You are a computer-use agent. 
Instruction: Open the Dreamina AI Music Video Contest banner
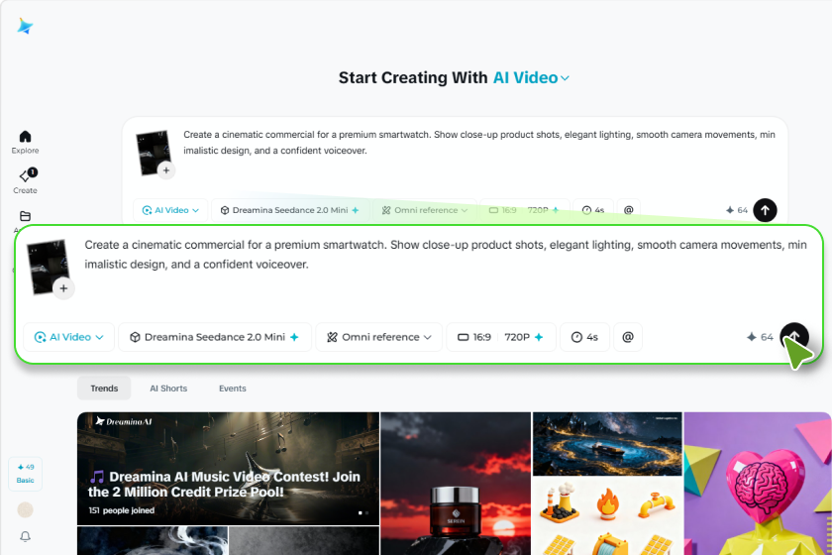coord(228,469)
